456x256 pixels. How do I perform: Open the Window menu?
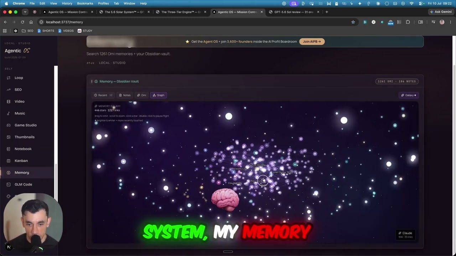point(129,3)
